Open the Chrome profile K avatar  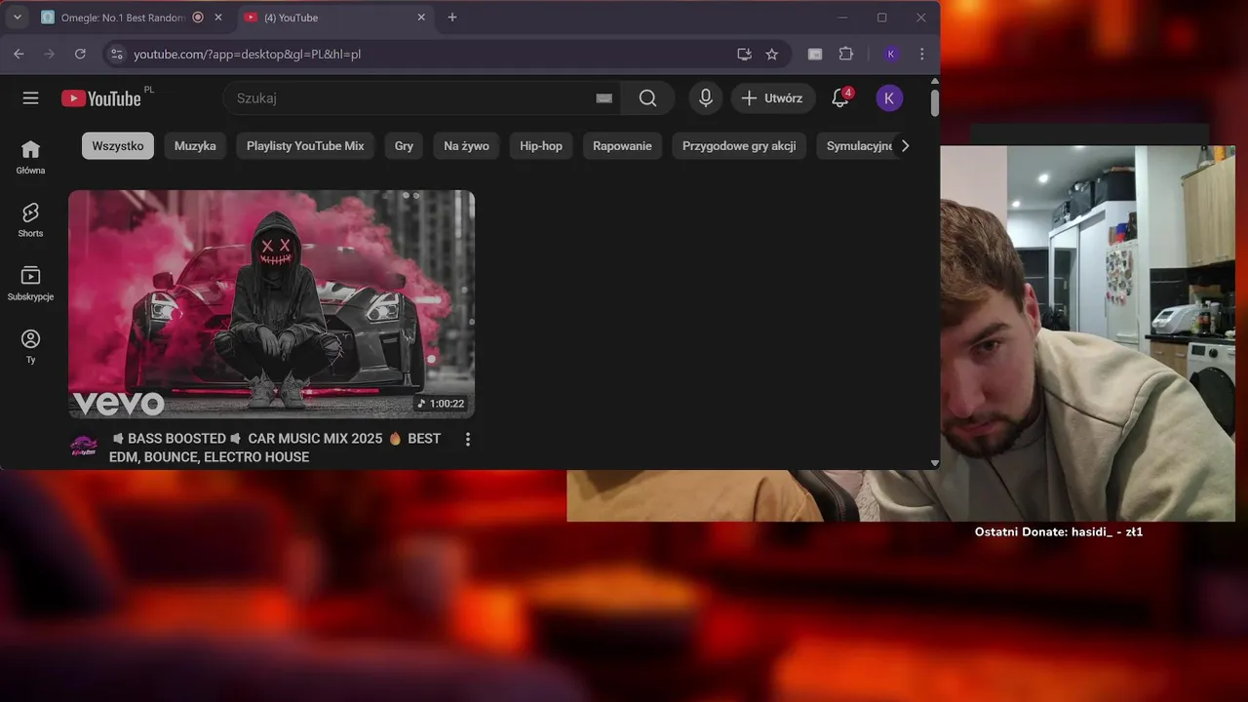tap(891, 55)
